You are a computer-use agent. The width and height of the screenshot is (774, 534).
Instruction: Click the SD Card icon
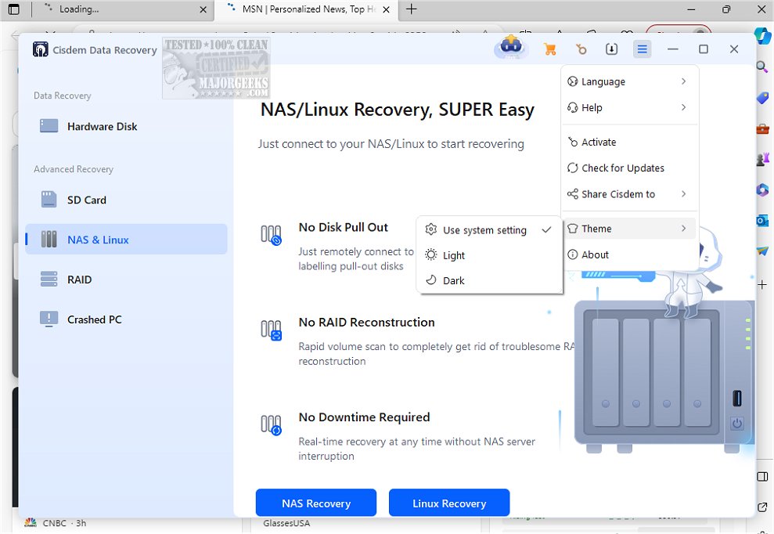49,200
